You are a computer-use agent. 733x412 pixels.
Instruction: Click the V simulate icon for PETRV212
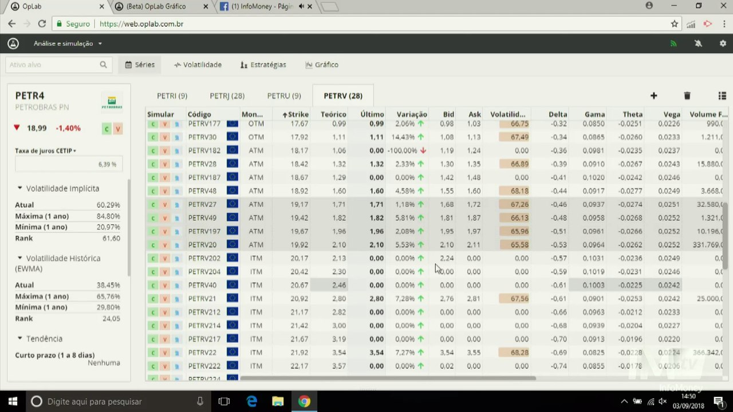[164, 312]
